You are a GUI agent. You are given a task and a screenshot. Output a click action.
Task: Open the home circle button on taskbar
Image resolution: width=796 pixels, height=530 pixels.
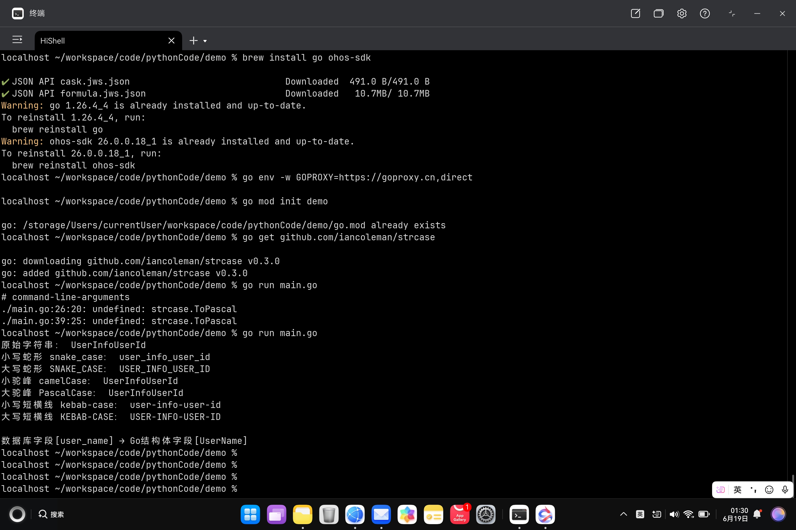click(x=17, y=514)
